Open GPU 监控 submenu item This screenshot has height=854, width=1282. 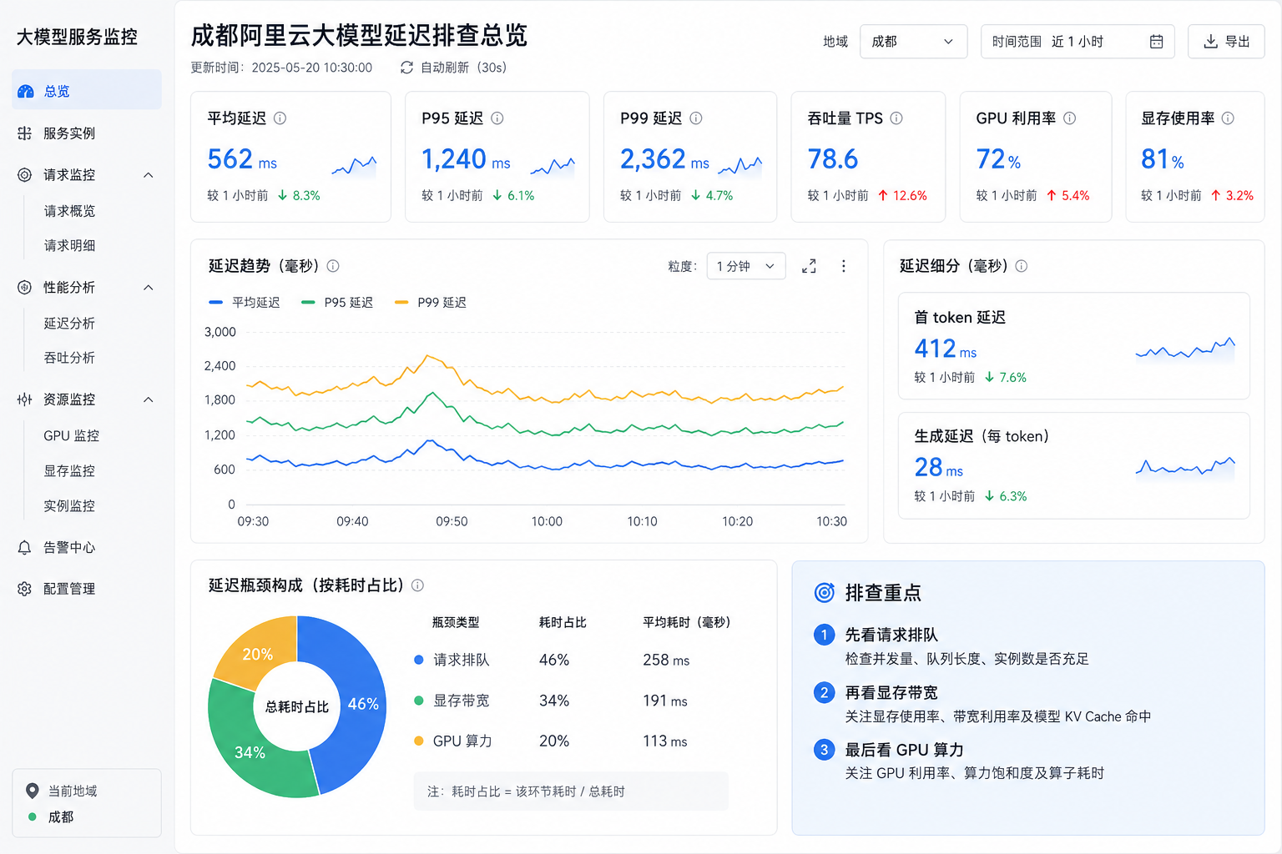click(x=72, y=436)
